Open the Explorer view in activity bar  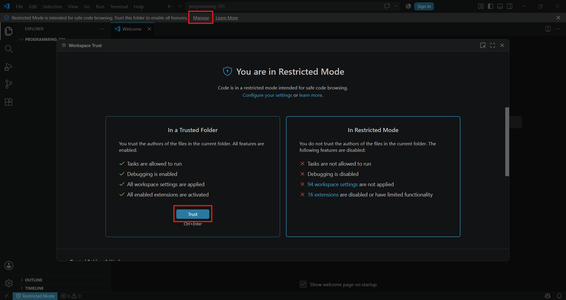click(x=9, y=31)
